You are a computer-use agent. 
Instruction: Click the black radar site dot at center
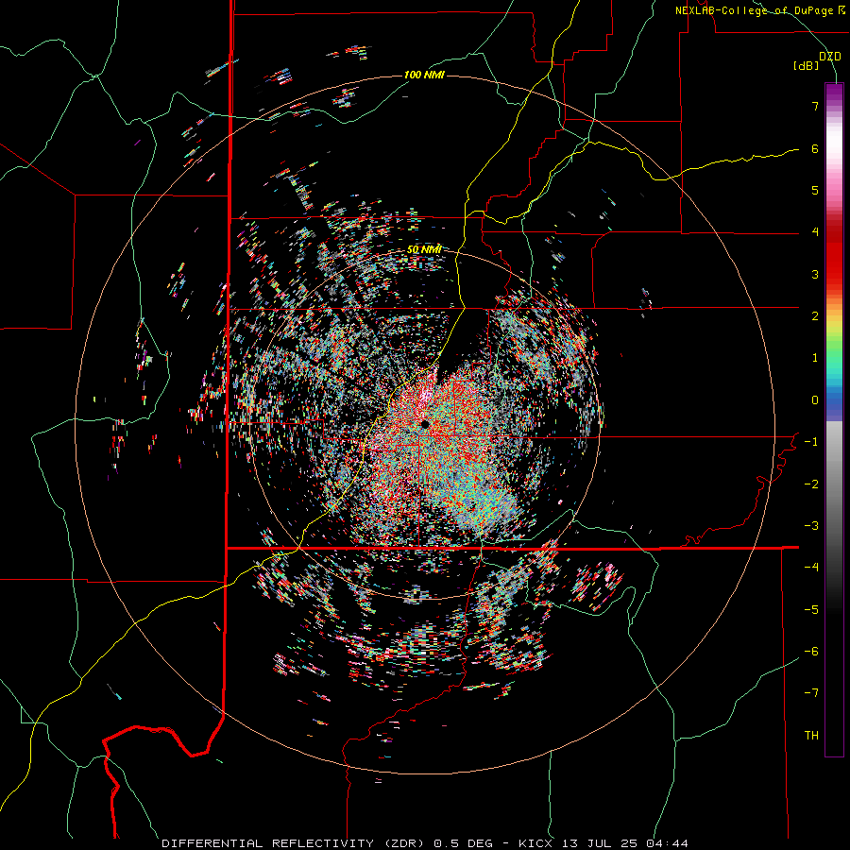[x=424, y=424]
